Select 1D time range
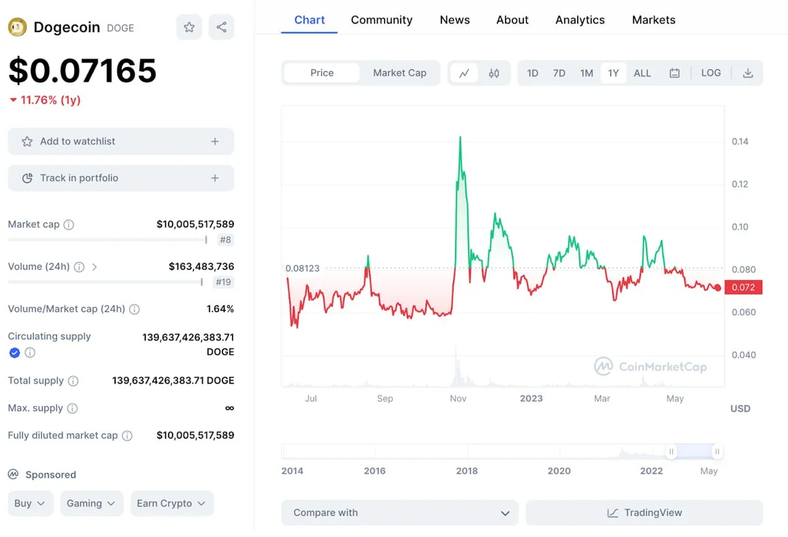This screenshot has width=788, height=537. click(x=533, y=74)
